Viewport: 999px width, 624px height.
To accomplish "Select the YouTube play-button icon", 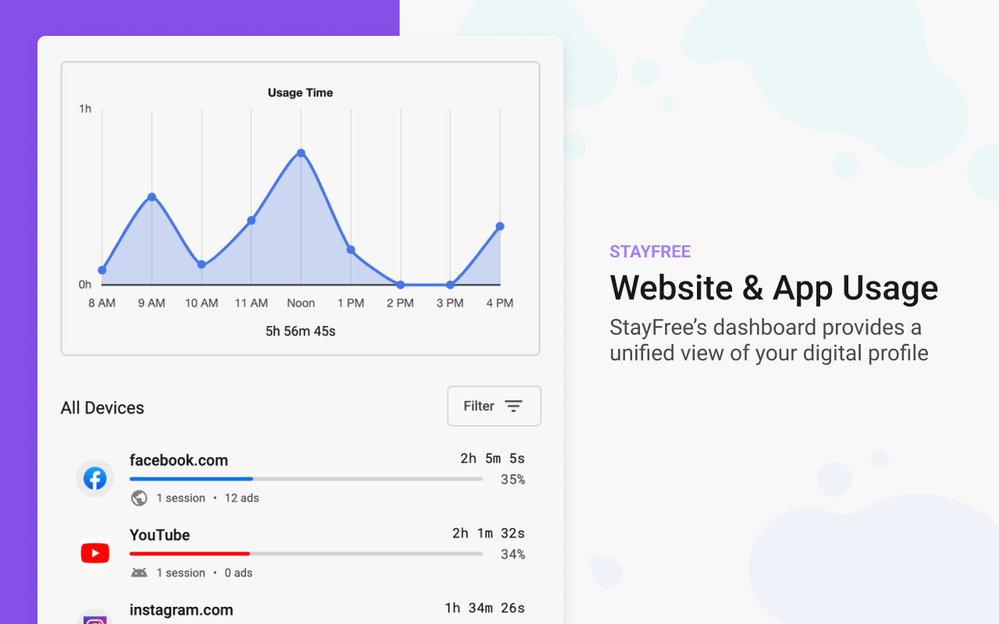I will tap(94, 553).
